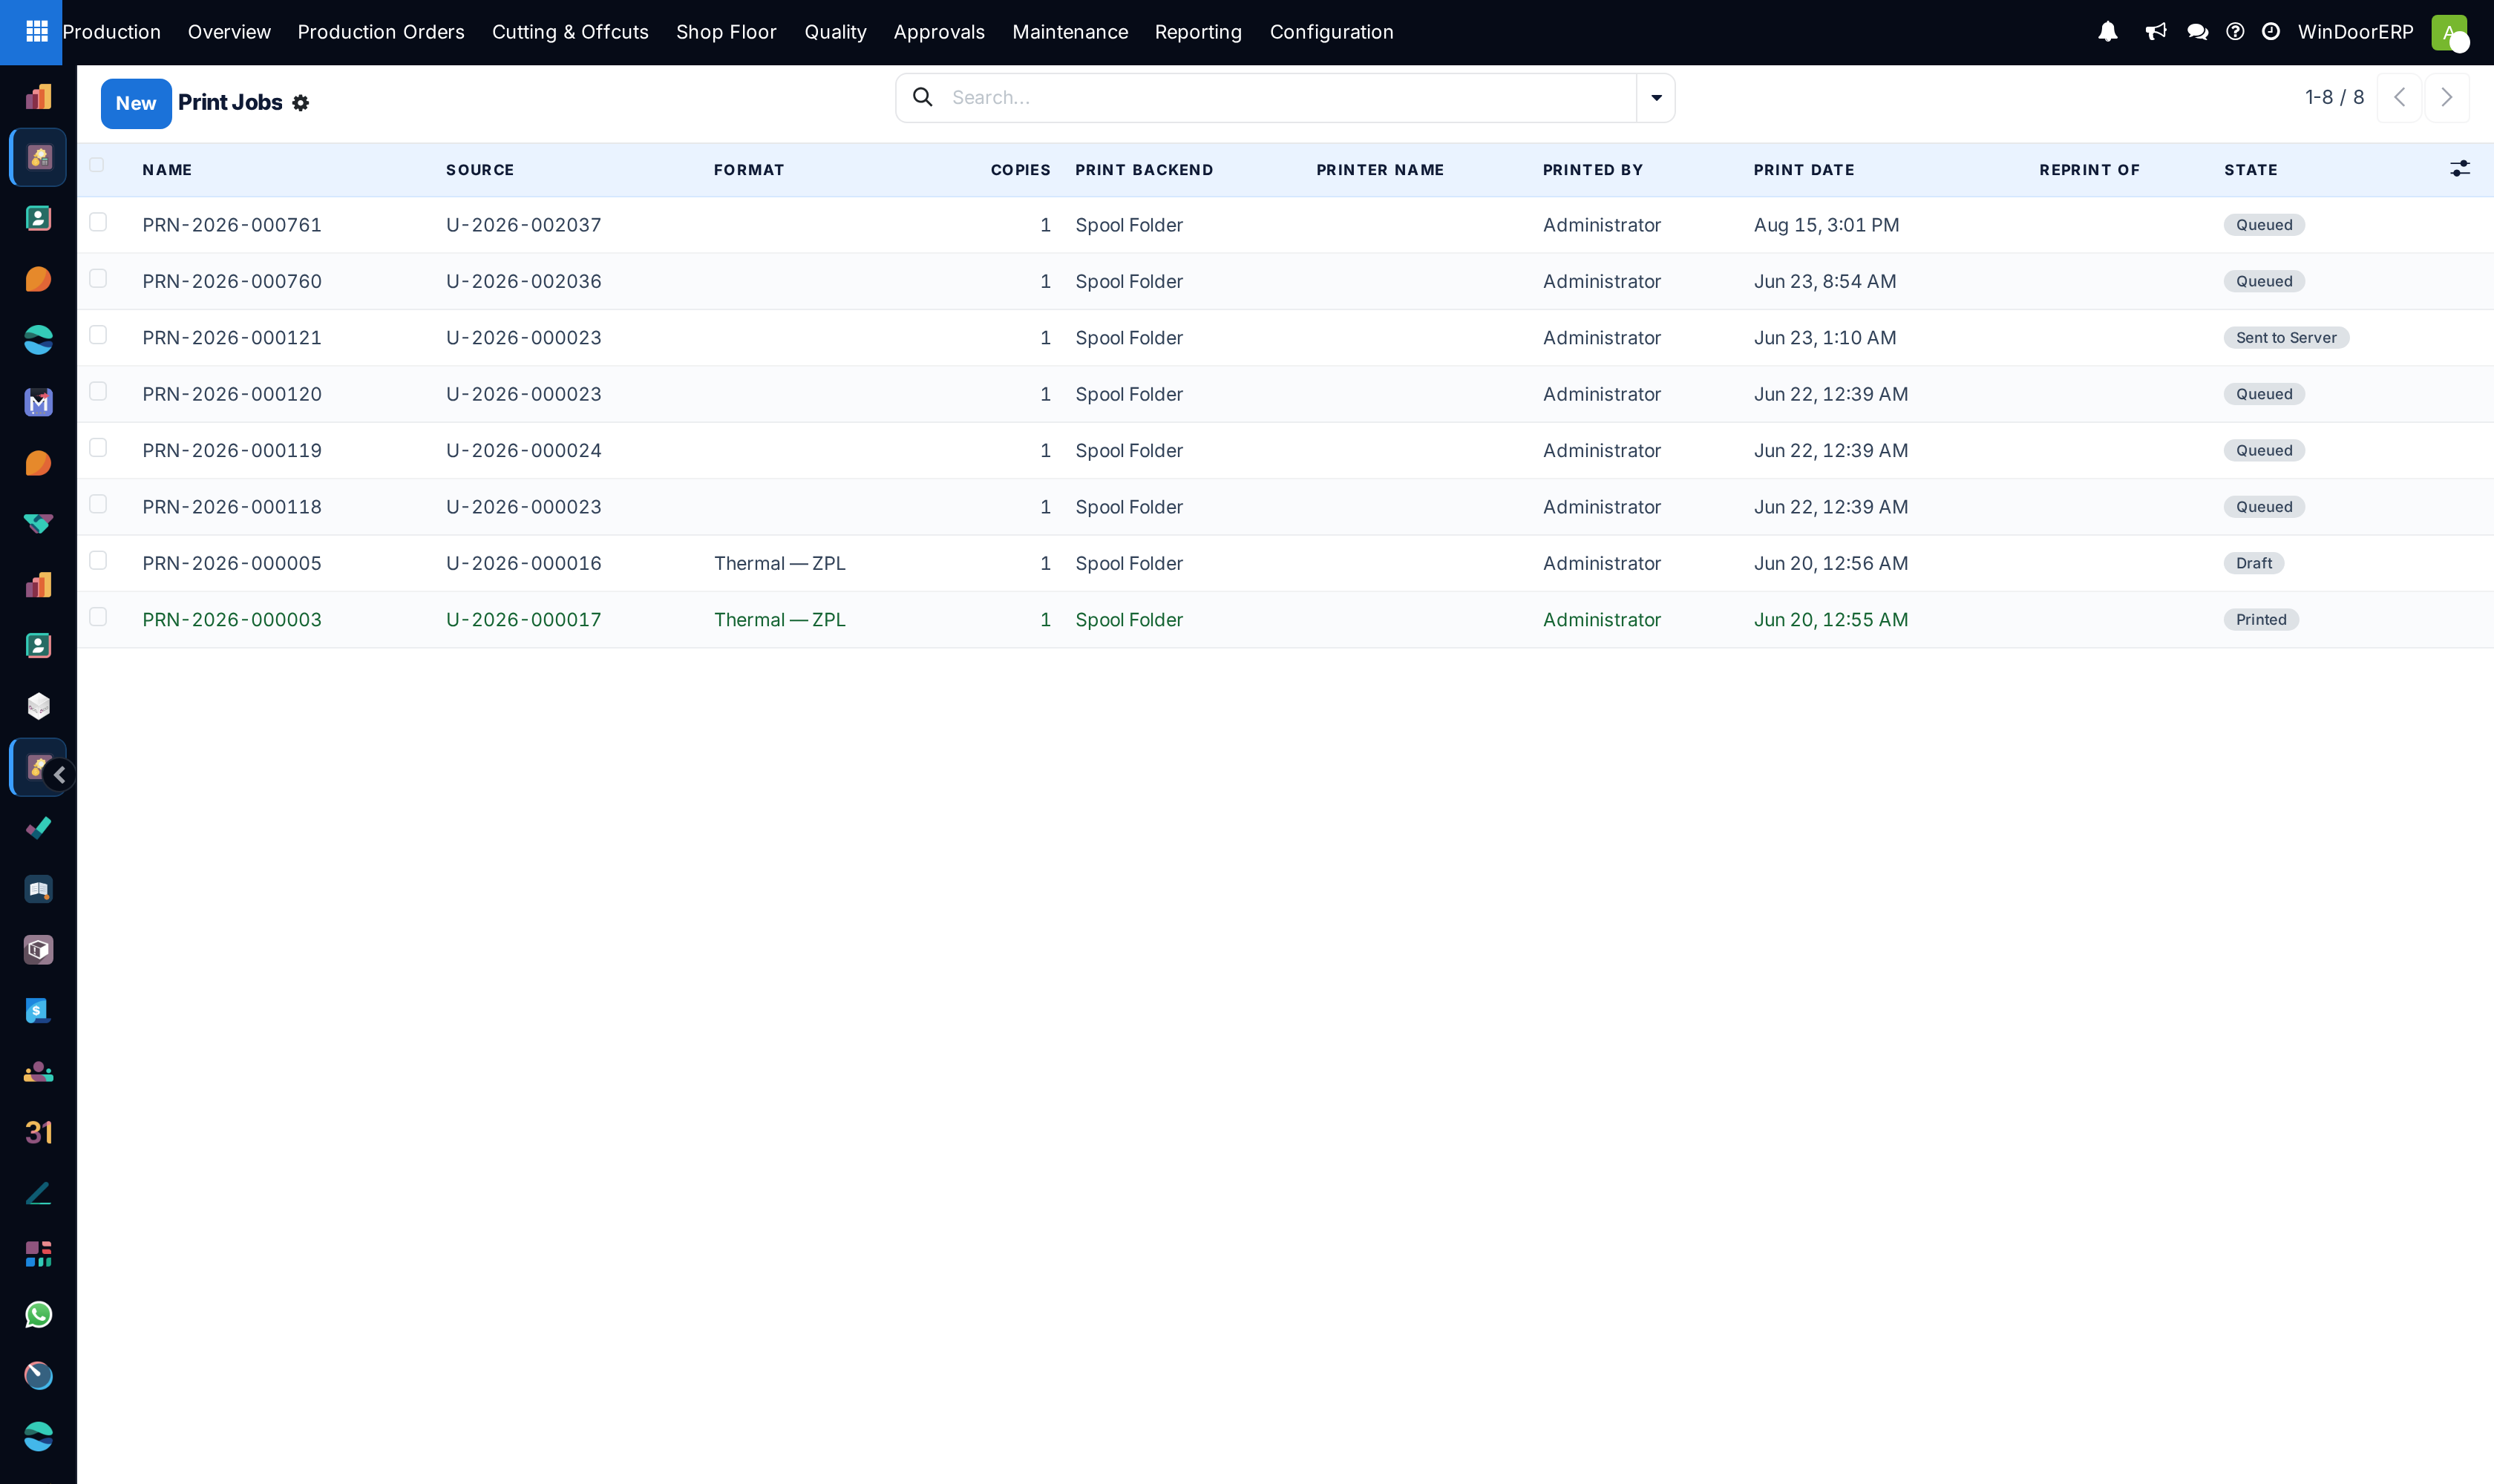Click the Print Jobs gear icon

point(301,103)
